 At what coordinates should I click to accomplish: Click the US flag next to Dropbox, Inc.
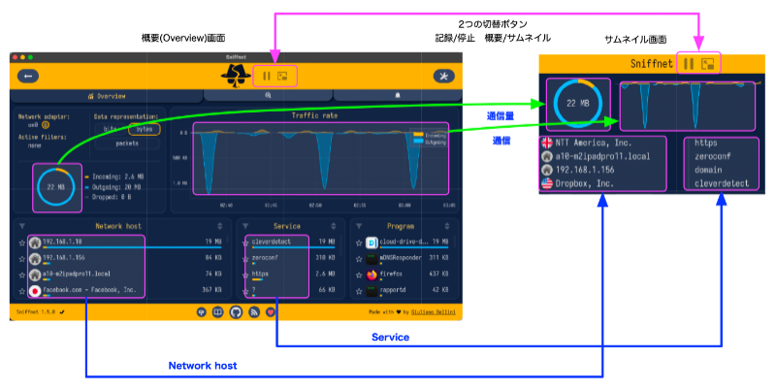pos(547,183)
